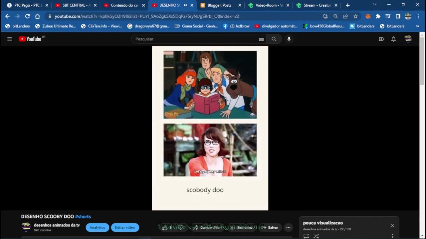Open the MetaMask fox extension

368,16
